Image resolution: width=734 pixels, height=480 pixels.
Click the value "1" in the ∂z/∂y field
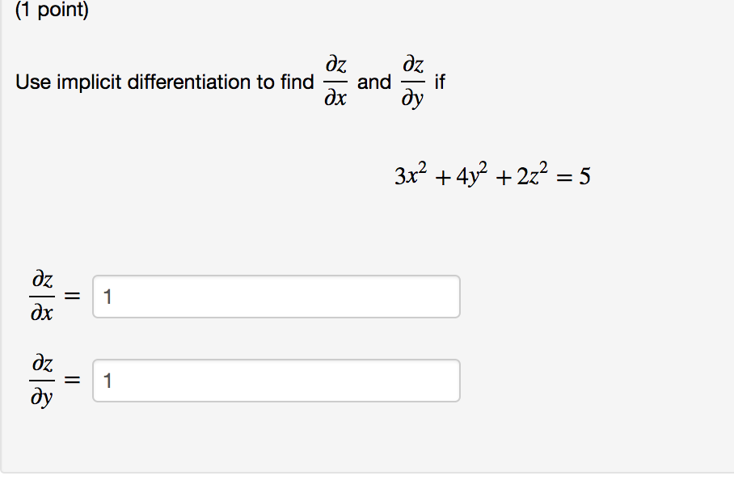(108, 381)
